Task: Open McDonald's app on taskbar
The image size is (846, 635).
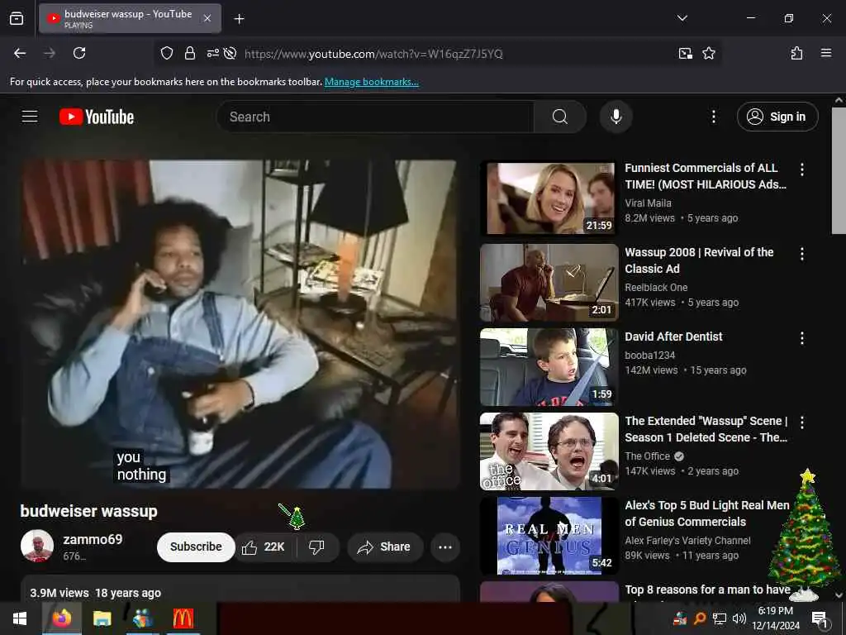Action: pos(183,618)
